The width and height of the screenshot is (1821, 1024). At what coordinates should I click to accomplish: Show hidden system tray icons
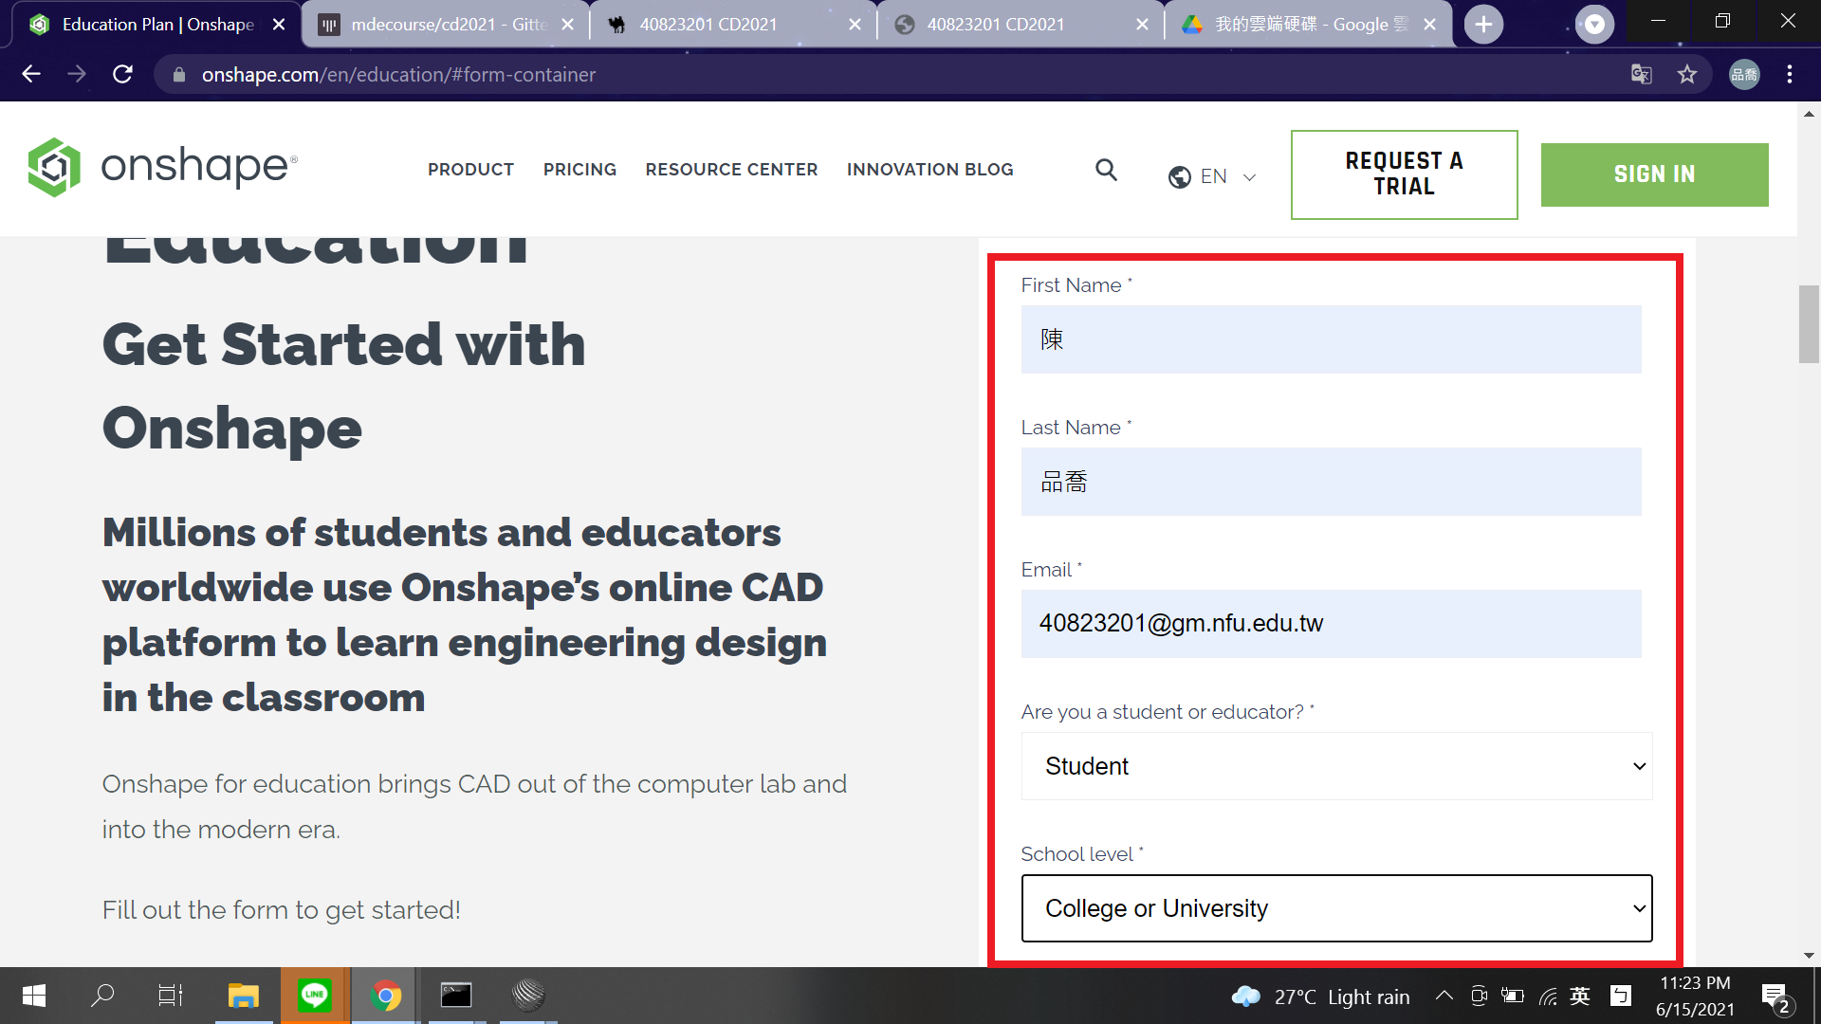tap(1444, 996)
